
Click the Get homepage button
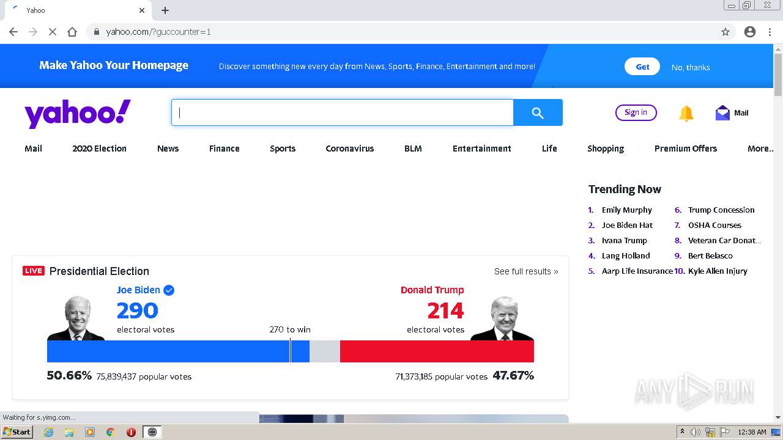pyautogui.click(x=642, y=67)
